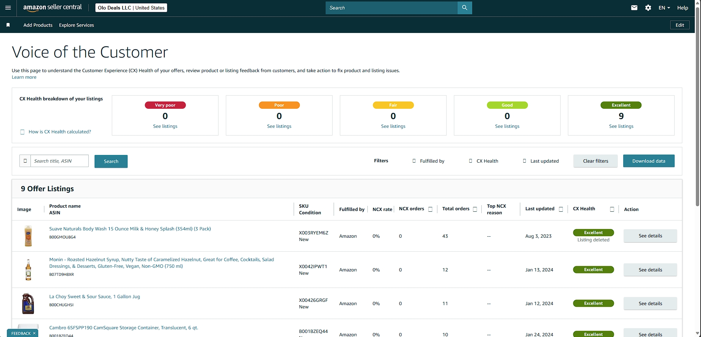
Task: Click the sort icon next to Last updated column
Action: coord(561,209)
